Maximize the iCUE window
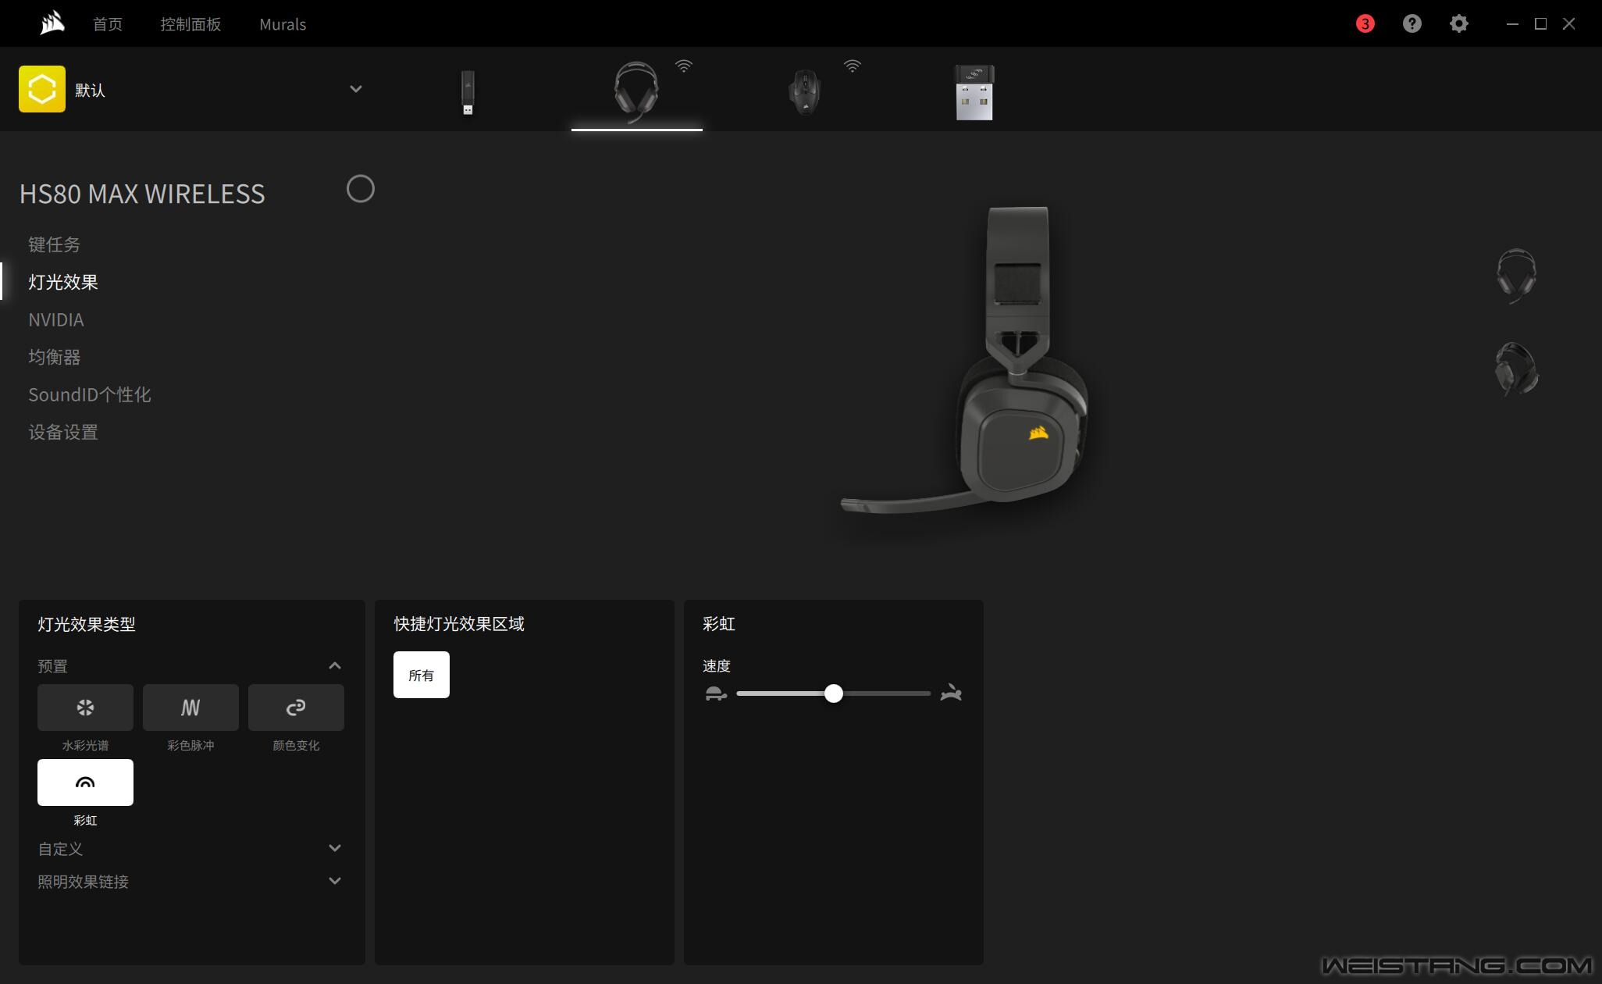 coord(1540,24)
